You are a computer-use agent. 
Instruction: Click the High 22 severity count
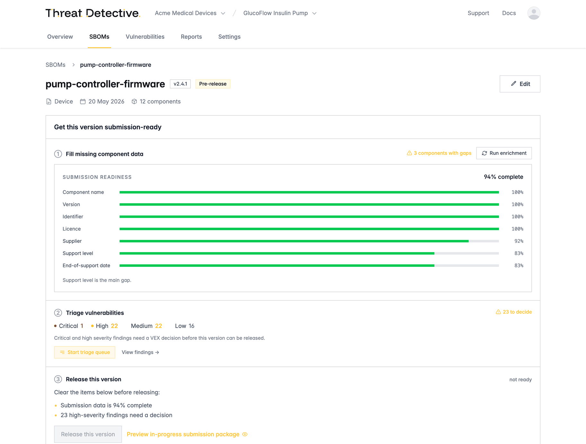pyautogui.click(x=105, y=326)
